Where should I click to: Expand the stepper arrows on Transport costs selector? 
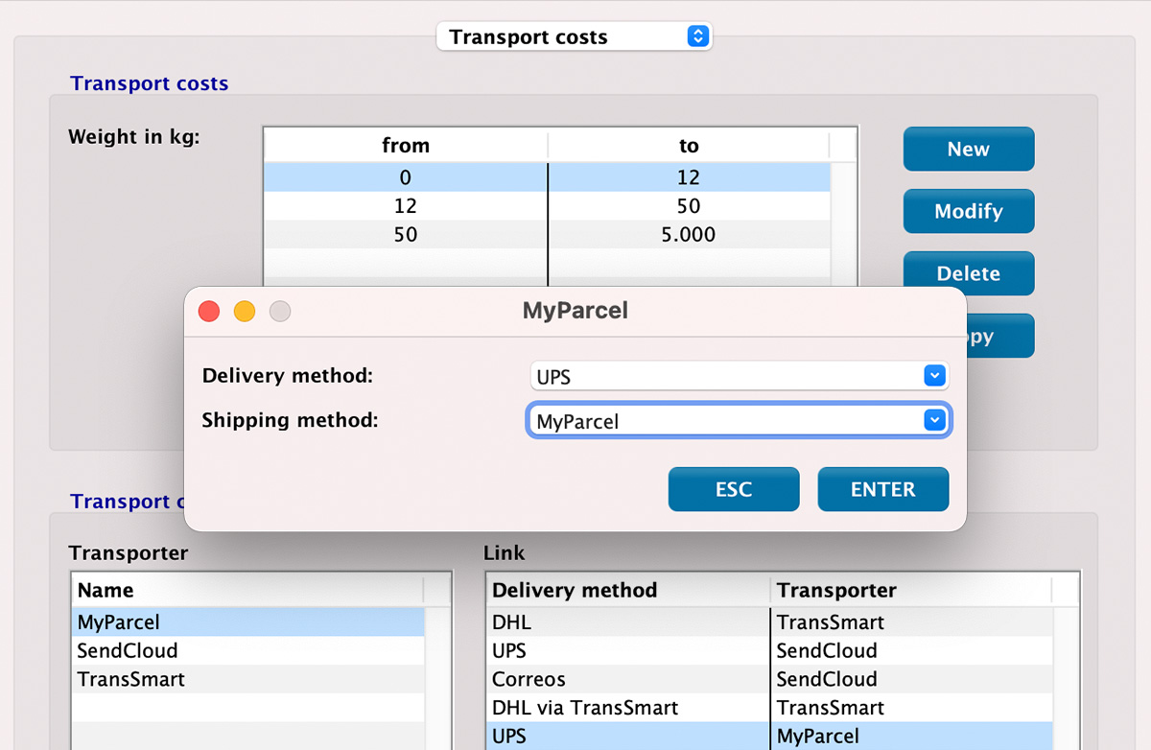[x=699, y=36]
